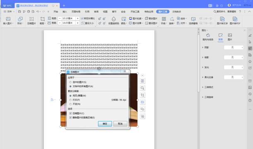Click 设置透明色 droplet icon
The width and height of the screenshot is (253, 149).
[113, 19]
